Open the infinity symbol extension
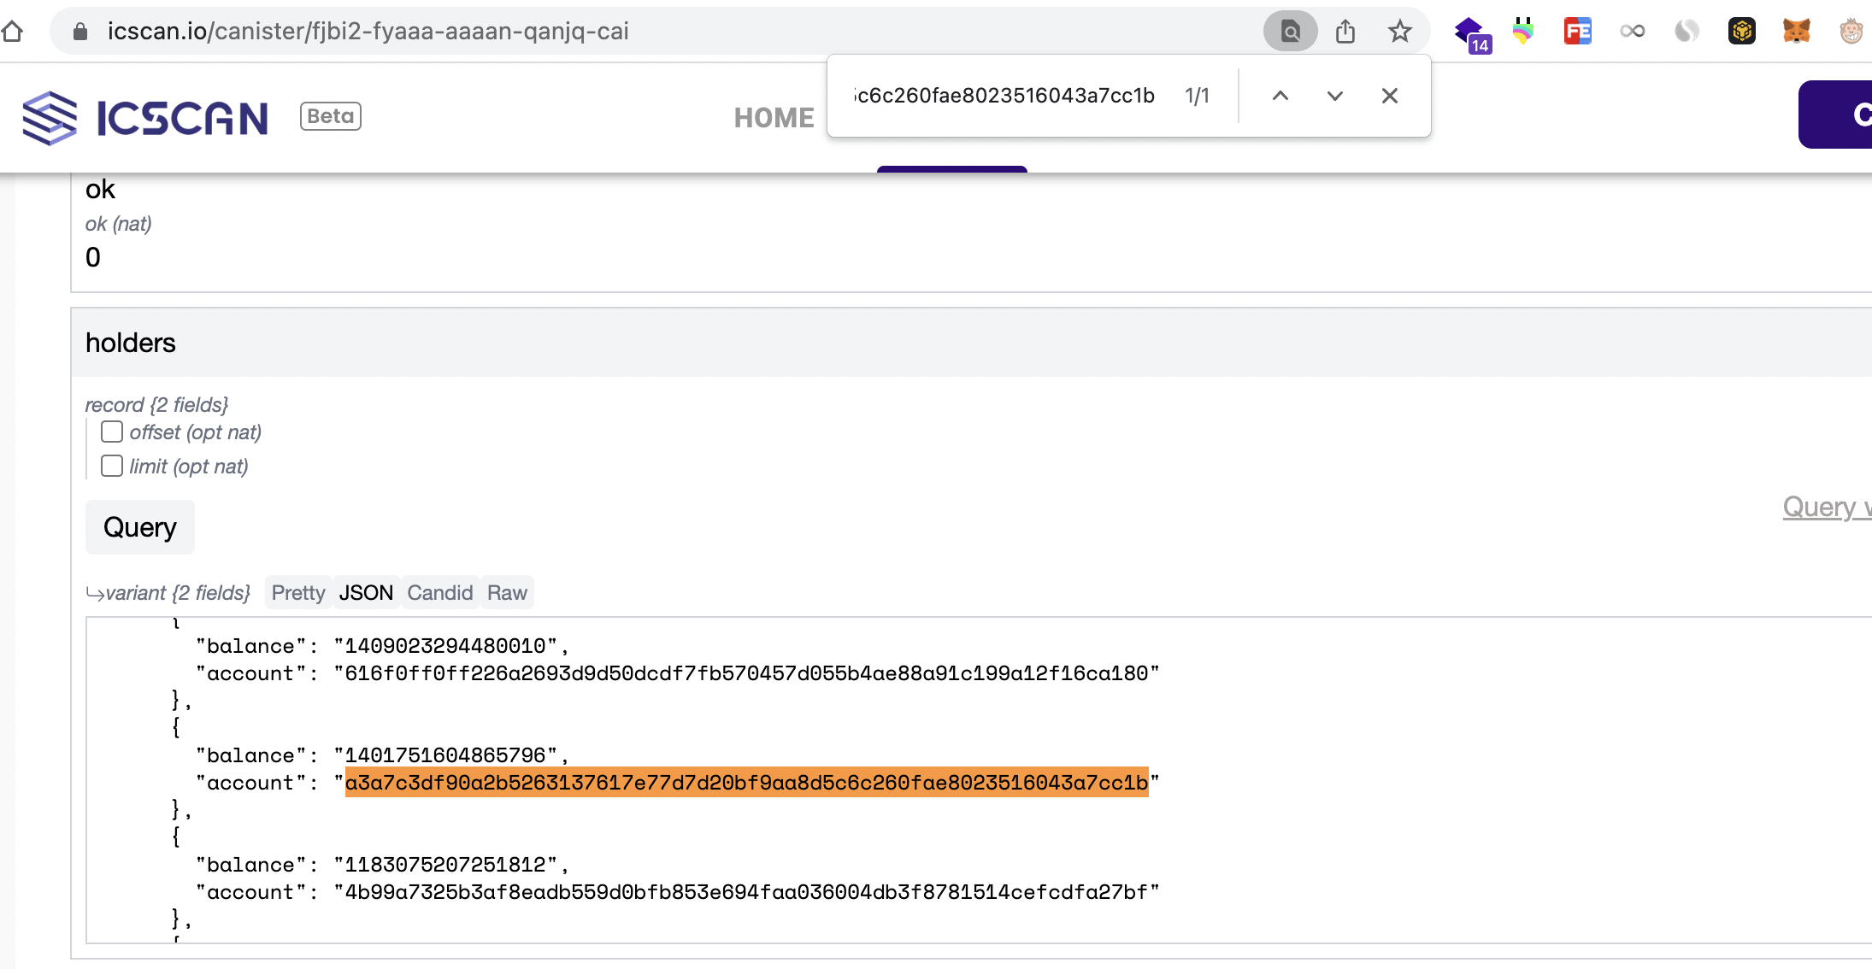Screen dimensions: 1872x969 coord(1633,32)
